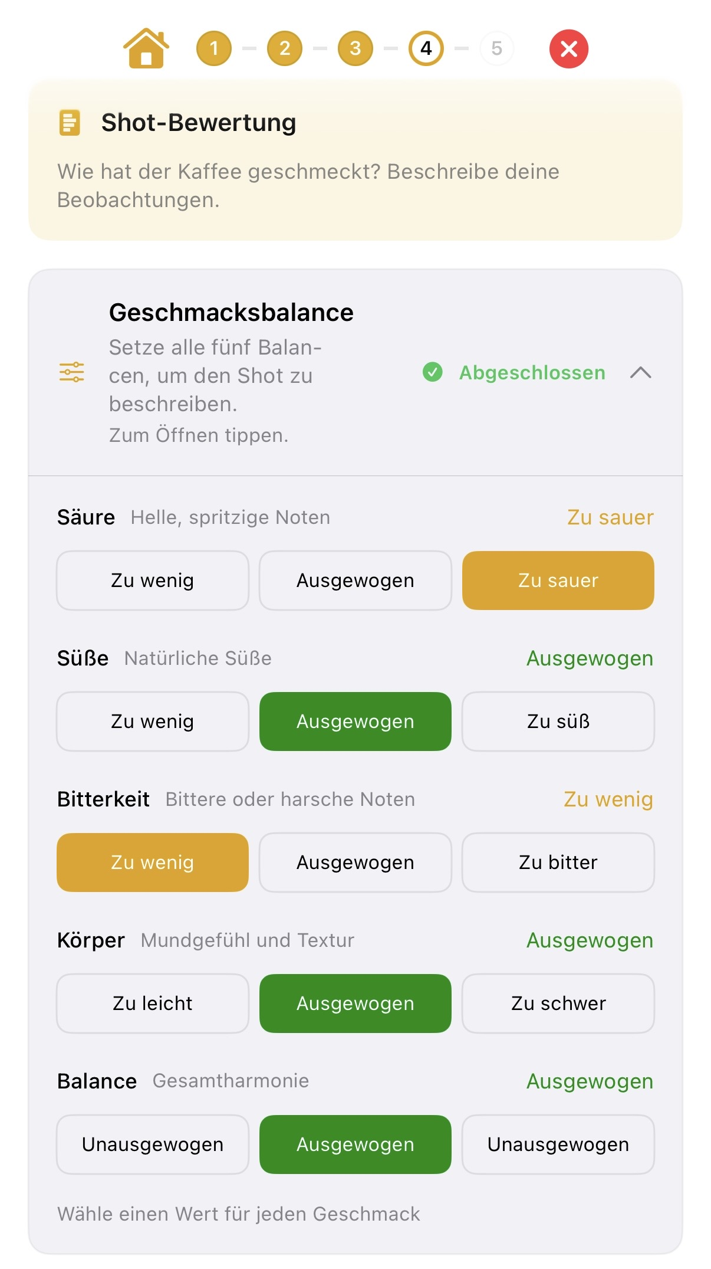This screenshot has height=1269, width=711.
Task: Collapse Geschmacksbalance section with chevron
Action: pos(640,372)
